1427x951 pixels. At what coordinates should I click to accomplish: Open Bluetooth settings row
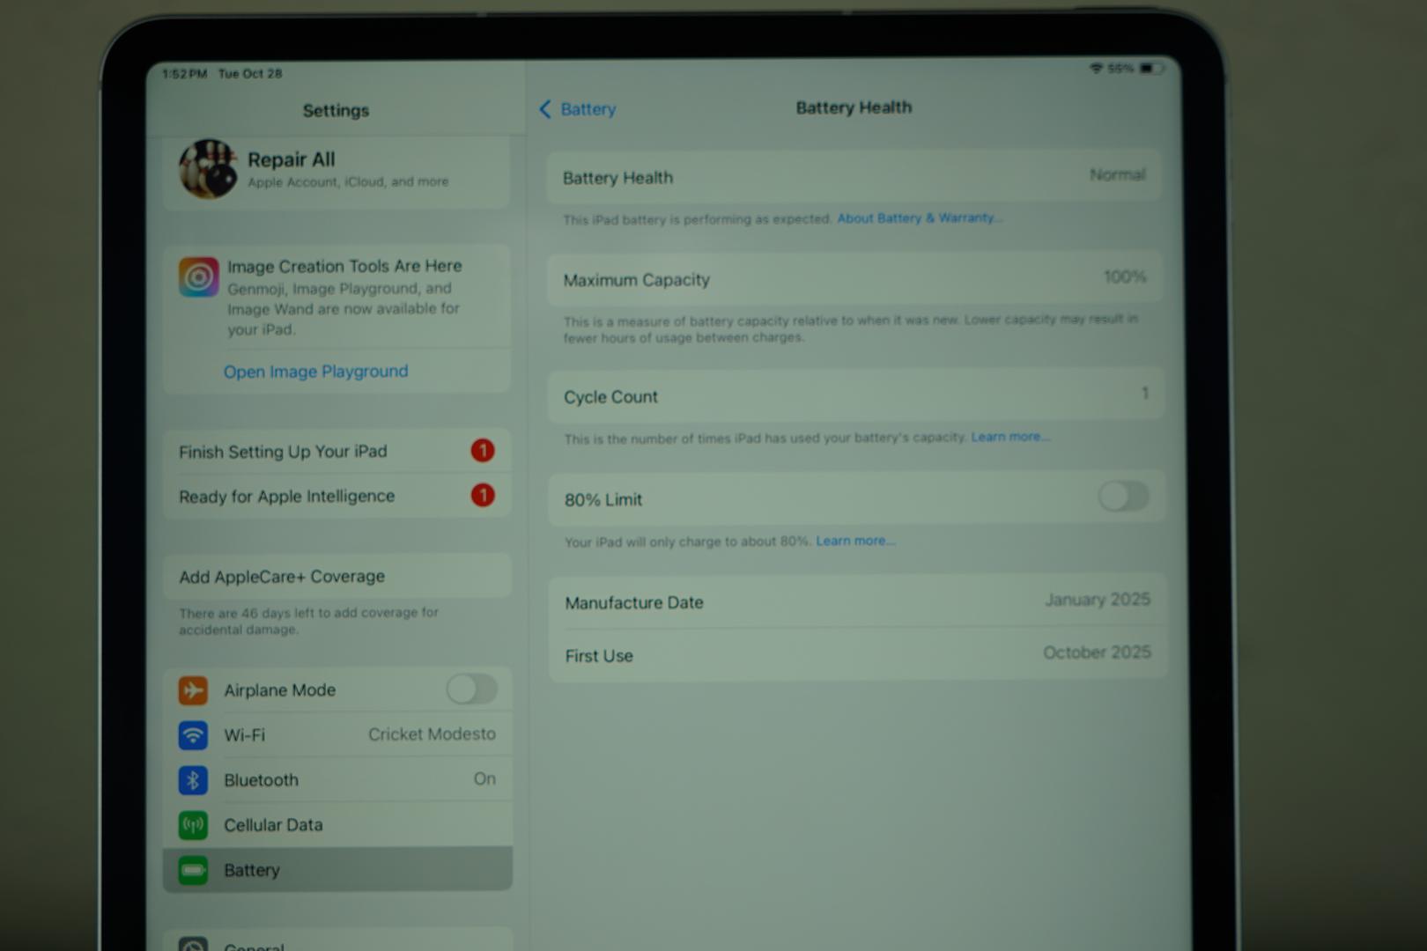[337, 779]
